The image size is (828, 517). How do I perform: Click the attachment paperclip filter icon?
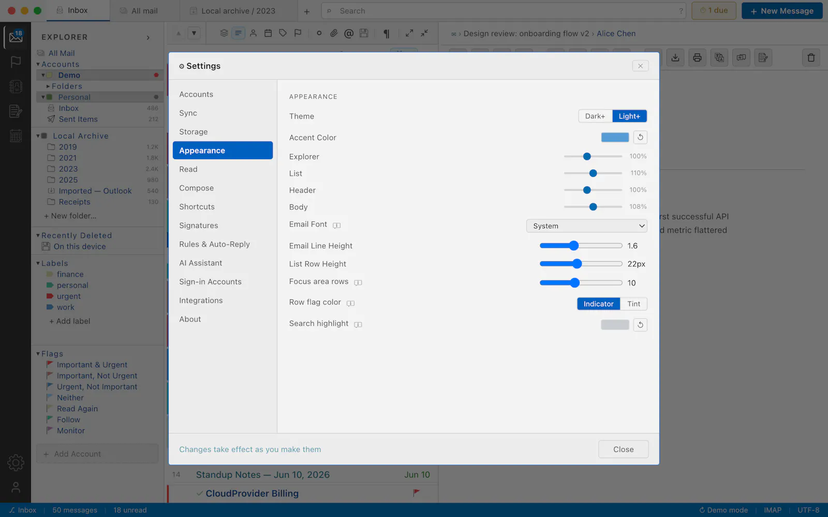pos(334,33)
